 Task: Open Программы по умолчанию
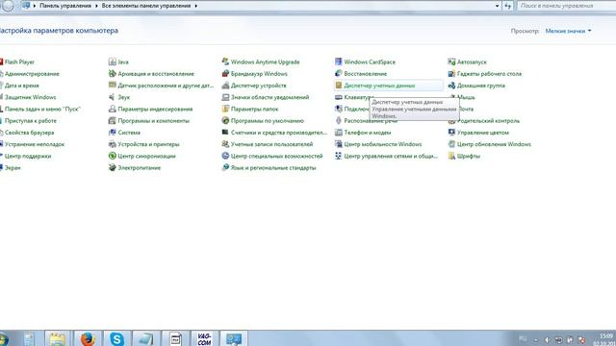coord(263,121)
